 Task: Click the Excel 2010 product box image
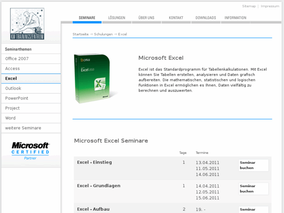tap(93, 79)
